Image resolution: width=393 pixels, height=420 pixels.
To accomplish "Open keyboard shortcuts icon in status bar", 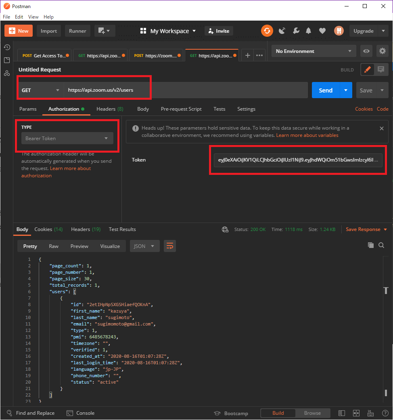I will (370, 413).
